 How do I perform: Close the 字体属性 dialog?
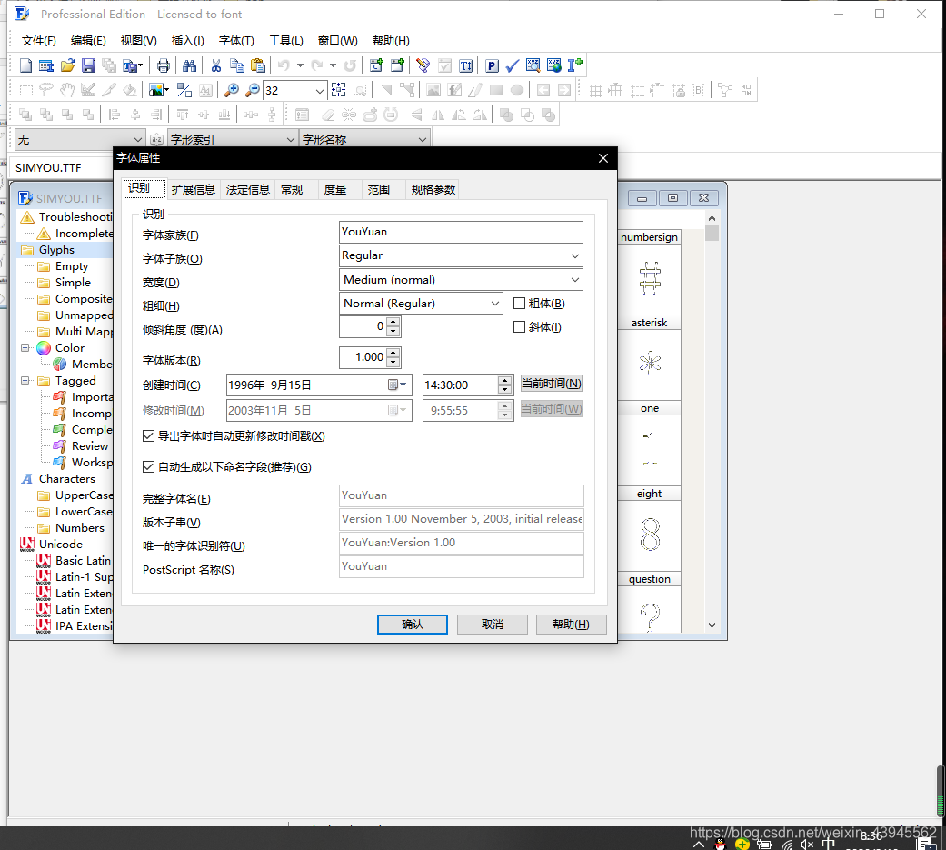coord(603,158)
